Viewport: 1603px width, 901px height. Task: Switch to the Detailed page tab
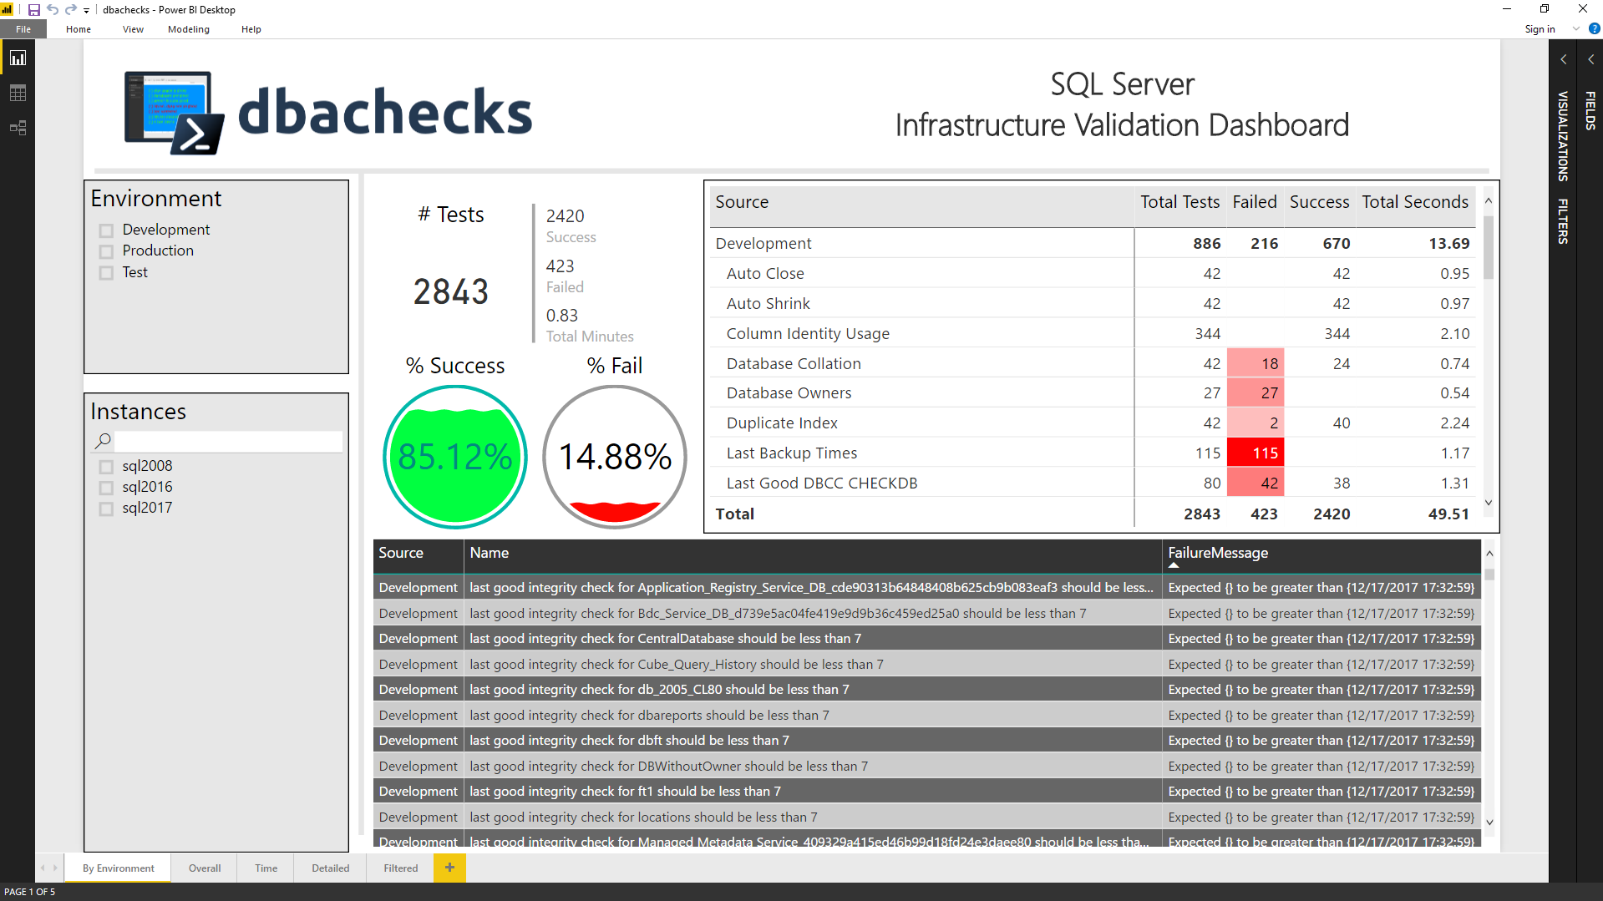click(330, 868)
